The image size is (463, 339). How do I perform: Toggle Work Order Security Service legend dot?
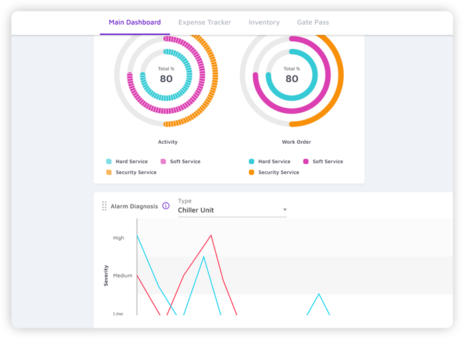[x=251, y=173]
